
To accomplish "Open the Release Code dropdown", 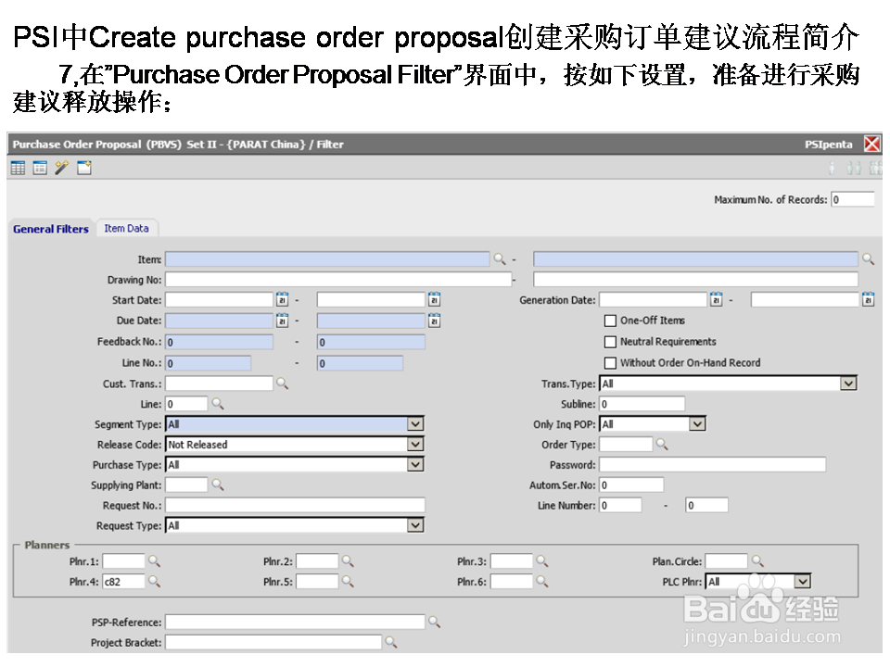I will coord(415,444).
